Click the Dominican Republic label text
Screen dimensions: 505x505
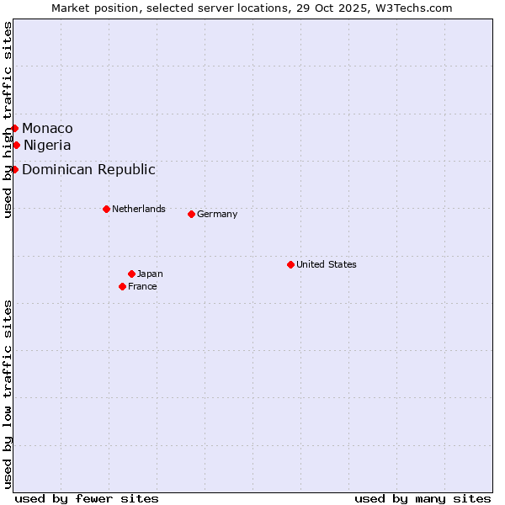coord(88,169)
